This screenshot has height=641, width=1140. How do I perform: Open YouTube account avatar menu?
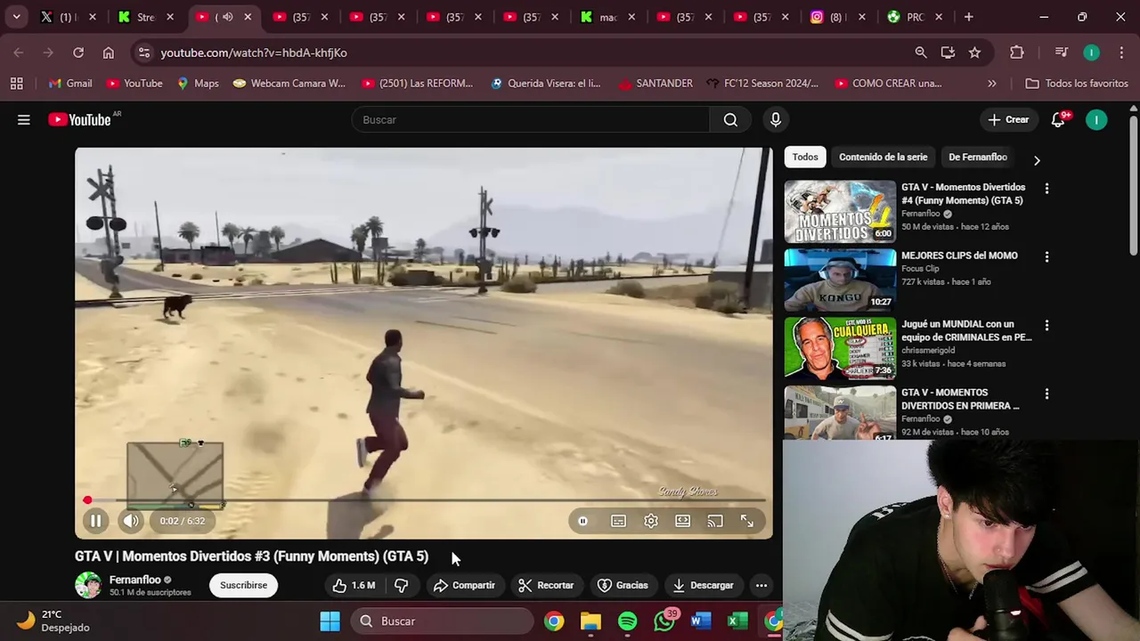(x=1096, y=119)
